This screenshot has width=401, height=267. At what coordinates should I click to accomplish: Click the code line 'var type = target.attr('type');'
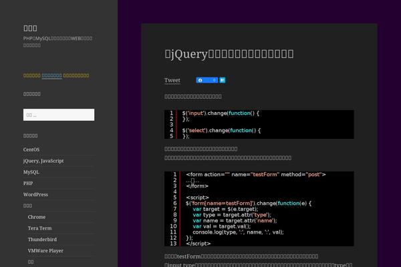click(x=232, y=215)
